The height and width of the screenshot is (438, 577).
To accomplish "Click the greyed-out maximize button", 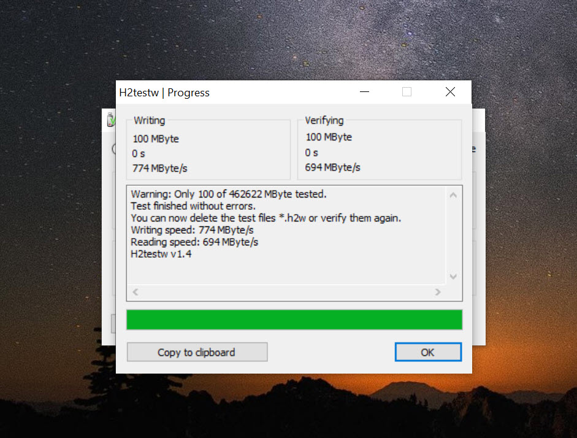I will click(x=407, y=92).
